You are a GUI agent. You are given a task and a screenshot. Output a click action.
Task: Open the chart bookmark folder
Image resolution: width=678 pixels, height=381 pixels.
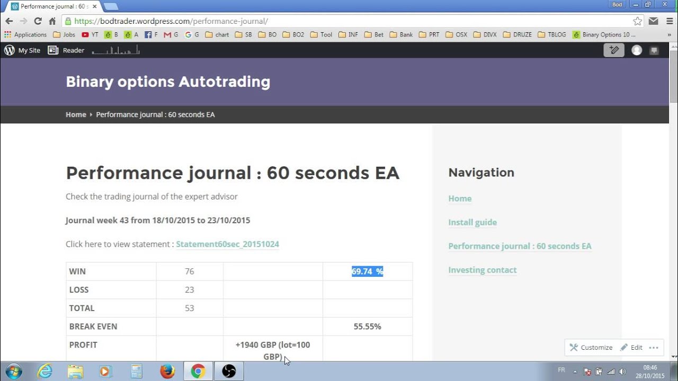[x=217, y=34]
